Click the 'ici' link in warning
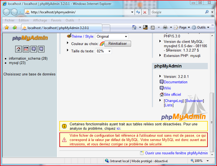 (x=118, y=128)
